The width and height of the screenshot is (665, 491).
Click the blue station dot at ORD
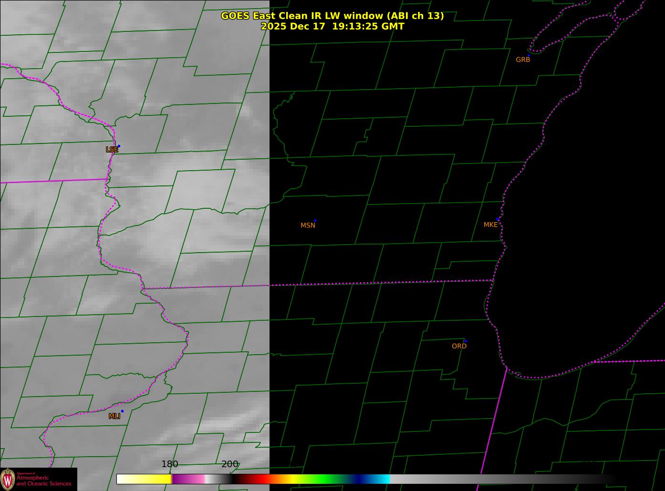click(x=466, y=341)
